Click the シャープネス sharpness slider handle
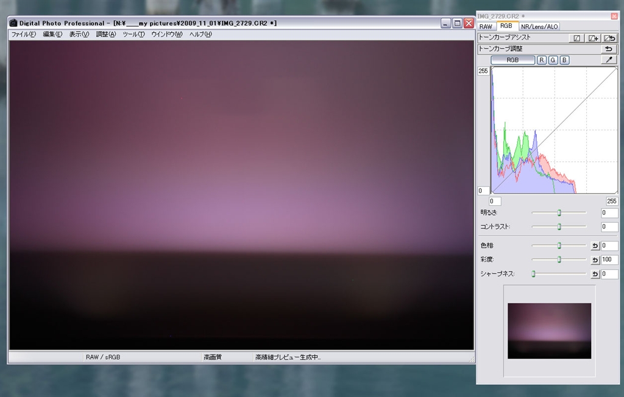Screen dimensions: 624x397 534,274
